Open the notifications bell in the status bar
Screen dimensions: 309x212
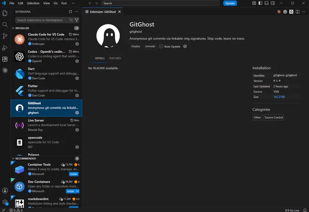click(305, 210)
